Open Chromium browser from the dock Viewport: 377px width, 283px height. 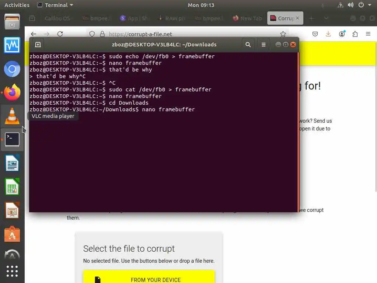tap(12, 69)
